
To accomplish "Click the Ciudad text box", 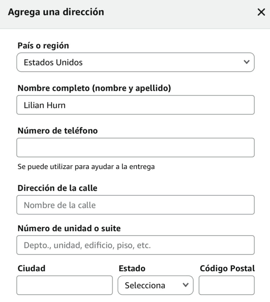I will click(x=64, y=285).
